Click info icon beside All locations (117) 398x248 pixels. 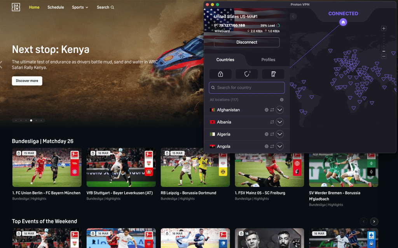281,100
